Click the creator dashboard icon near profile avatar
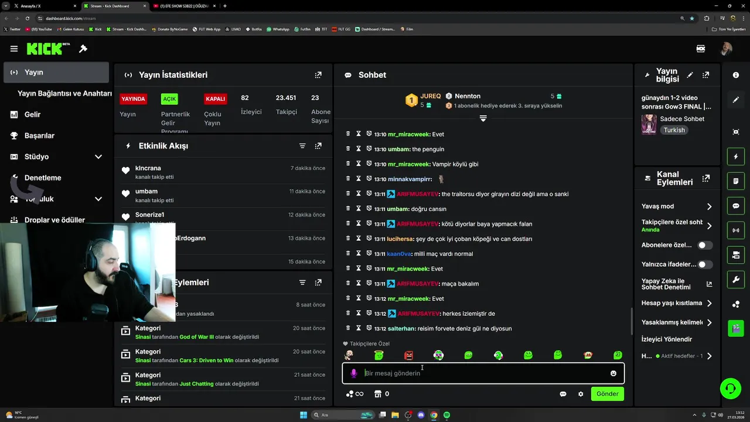 tap(701, 49)
